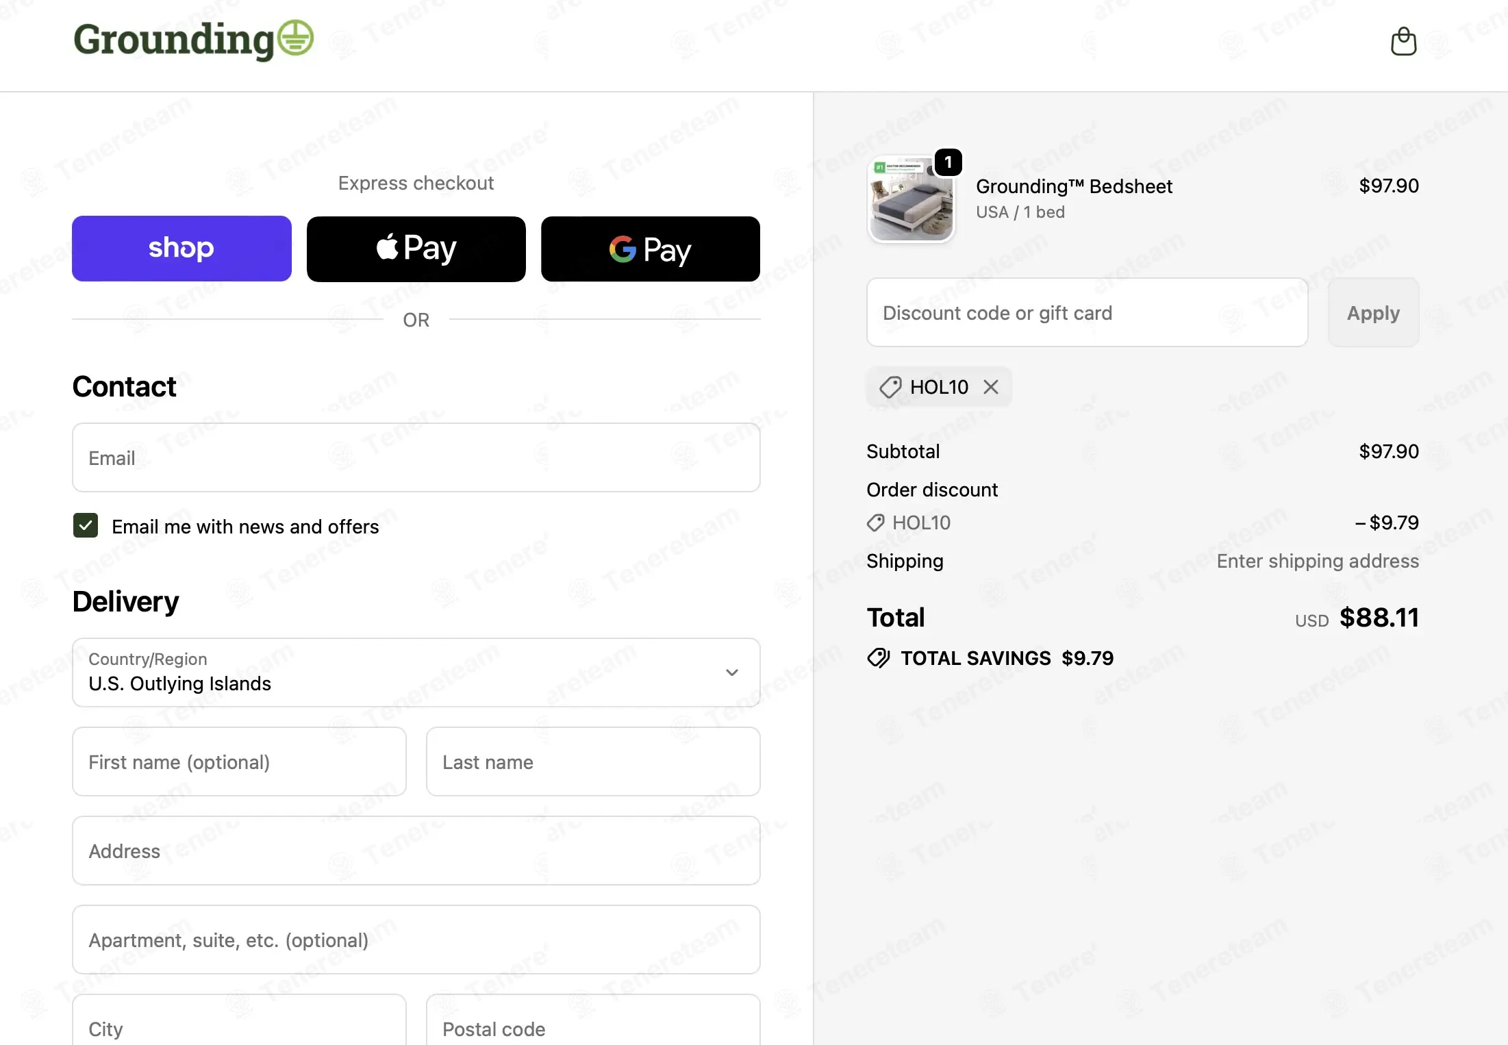
Task: Click the Grounding logo in header
Action: (194, 40)
